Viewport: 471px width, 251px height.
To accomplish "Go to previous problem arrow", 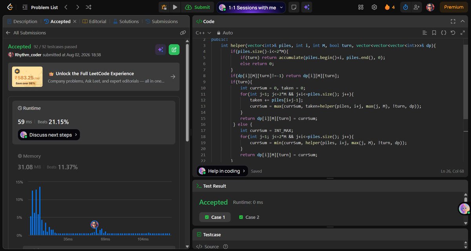I will pos(66,7).
